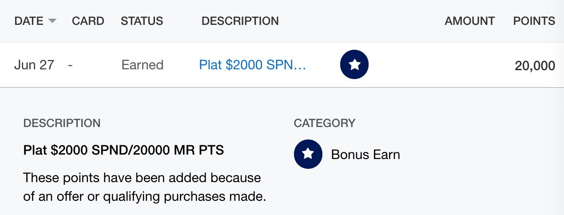
Task: Click the Bonus Earn category star icon
Action: pos(308,154)
